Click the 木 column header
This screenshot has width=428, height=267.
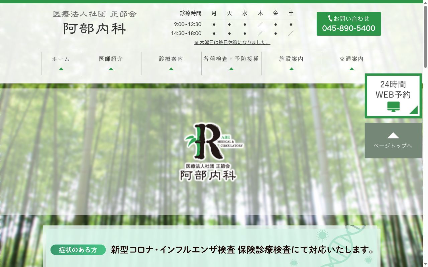coord(260,13)
